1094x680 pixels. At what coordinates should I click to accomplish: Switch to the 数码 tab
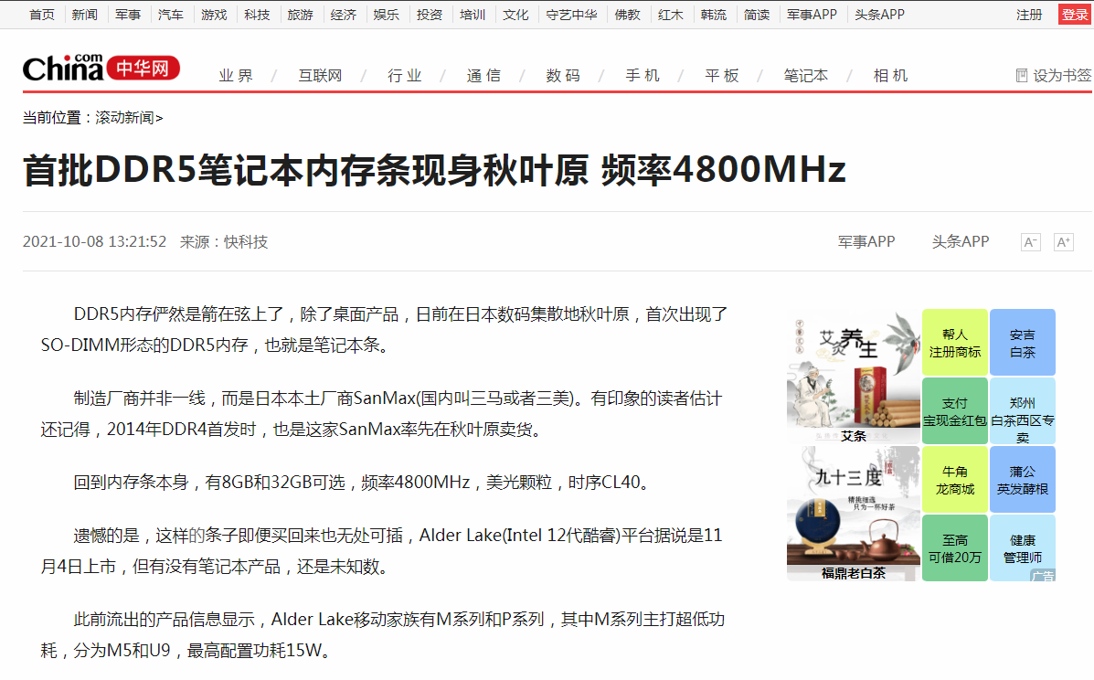click(563, 75)
